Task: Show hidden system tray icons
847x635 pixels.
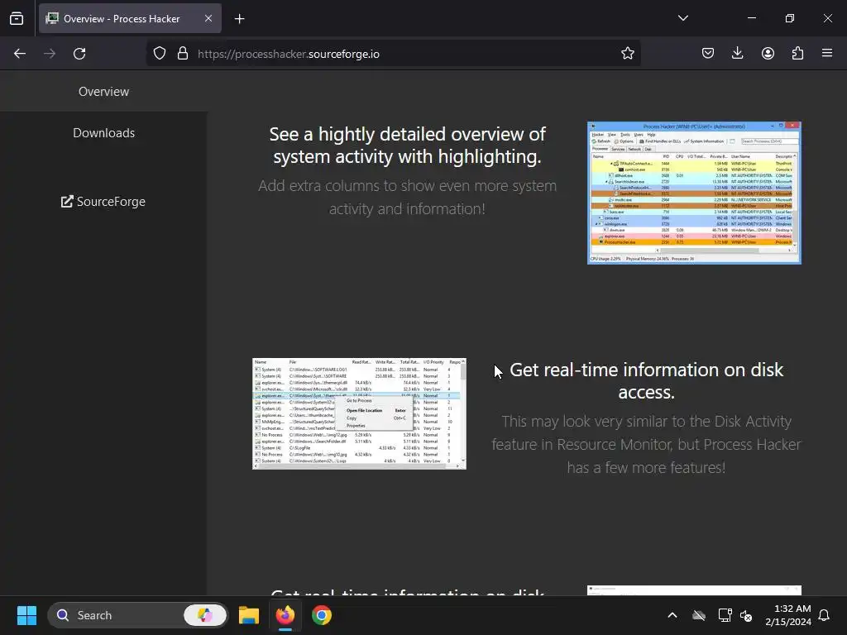Action: point(672,615)
